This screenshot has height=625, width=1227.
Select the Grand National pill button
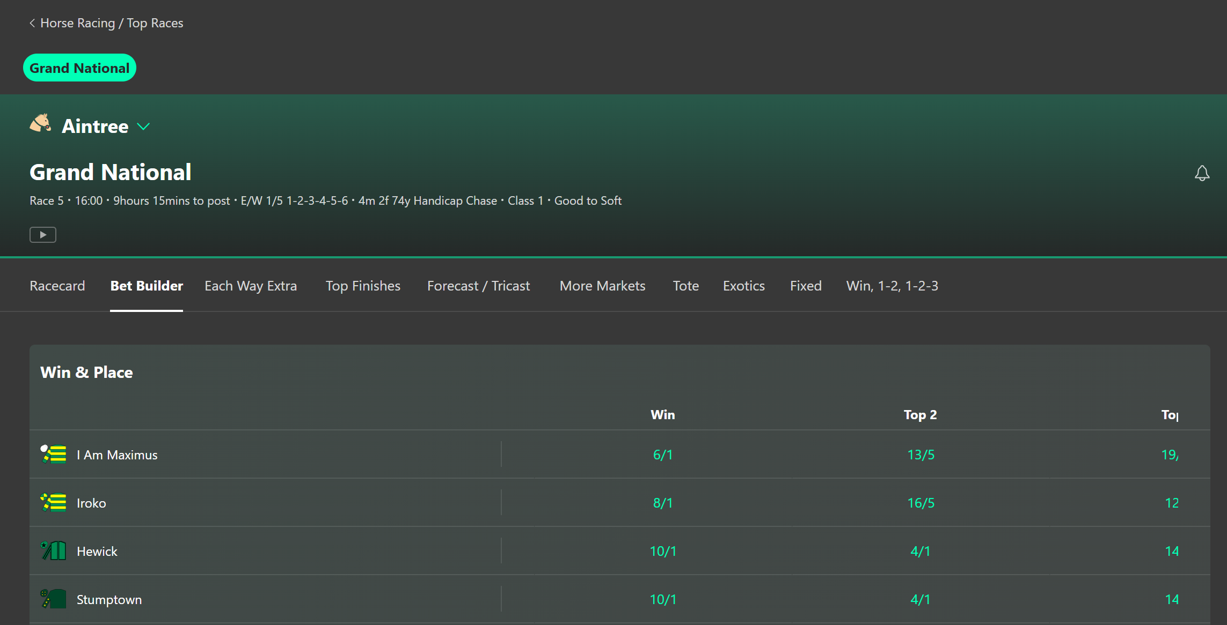pyautogui.click(x=79, y=68)
